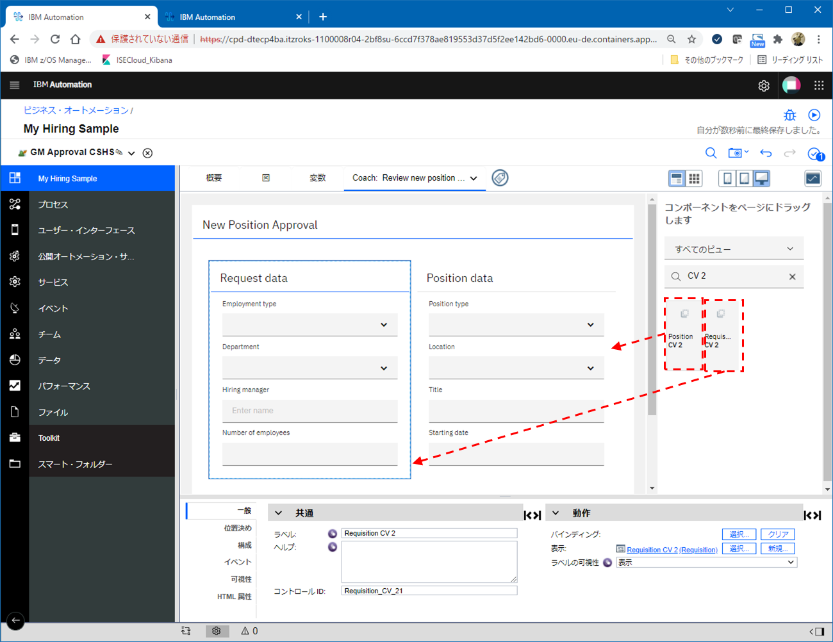Switch to the 図 tab
Image resolution: width=833 pixels, height=642 pixels.
266,178
